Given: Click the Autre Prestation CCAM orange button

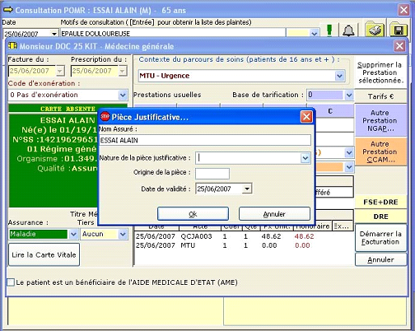Looking at the screenshot, I should (380, 152).
